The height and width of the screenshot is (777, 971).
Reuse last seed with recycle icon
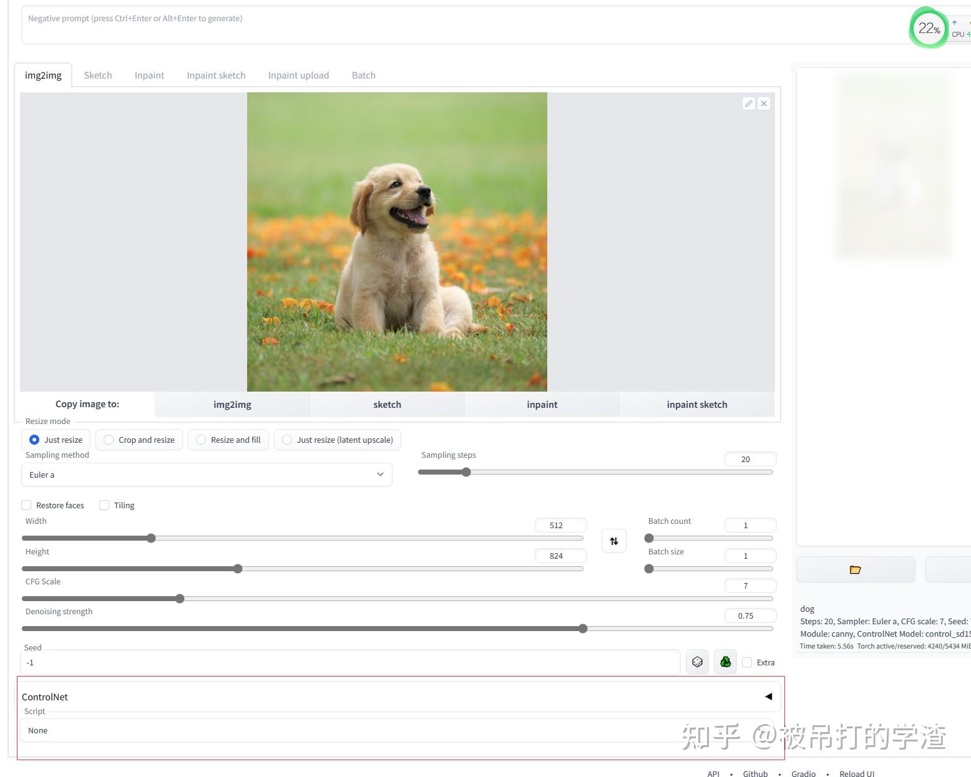pos(726,662)
